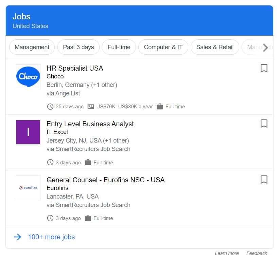Click via SmartRecruiters under Eurofins
Screen dimensions: 280x259
coord(88,205)
